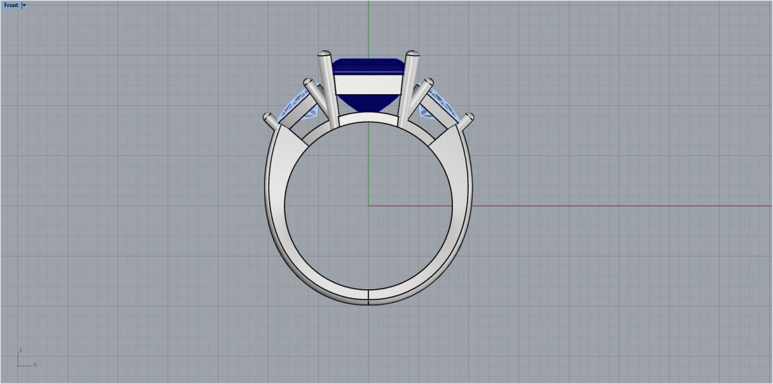Viewport: 773px width, 384px height.
Task: Click the shank seam at ring bottom
Action: pos(368,297)
